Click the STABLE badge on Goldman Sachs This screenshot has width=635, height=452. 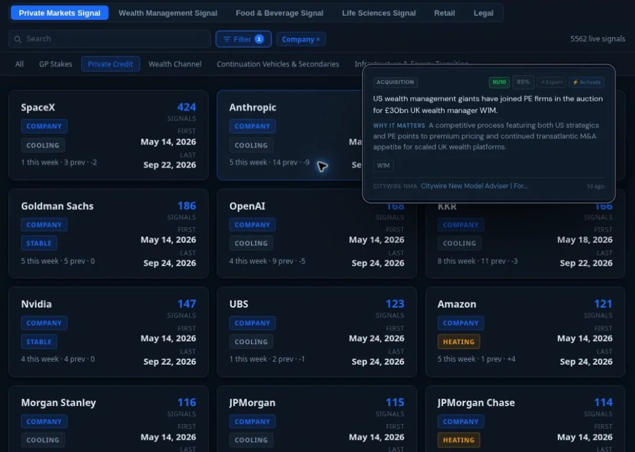pos(39,243)
